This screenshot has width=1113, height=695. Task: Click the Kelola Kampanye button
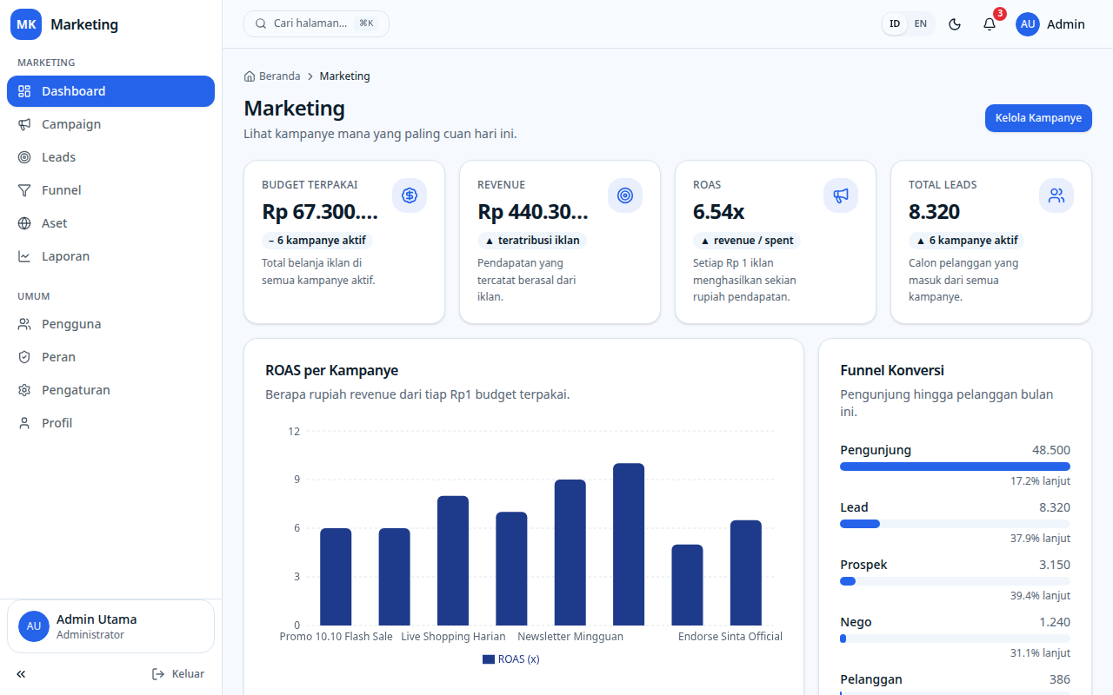(1038, 118)
